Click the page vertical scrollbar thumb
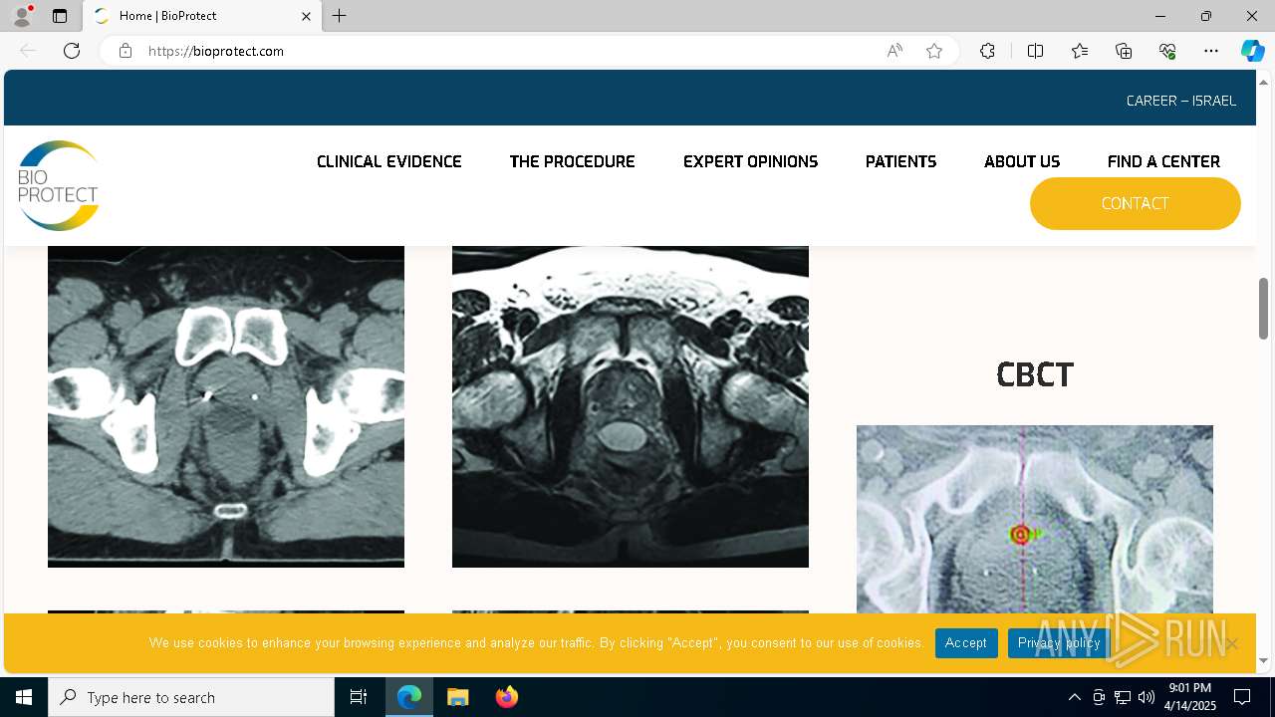This screenshot has width=1275, height=717. coord(1263,309)
